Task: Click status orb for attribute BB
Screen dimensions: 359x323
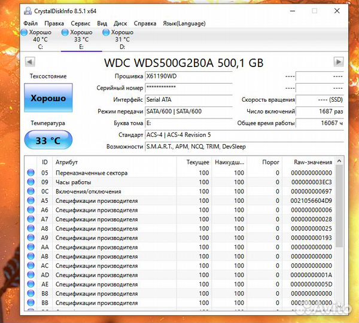Action: [31, 303]
